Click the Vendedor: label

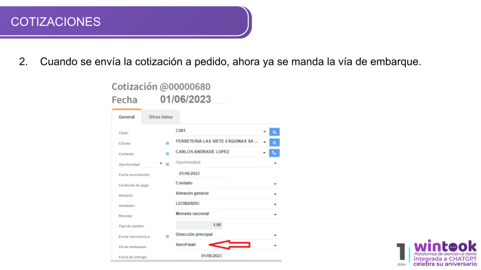coord(127,205)
